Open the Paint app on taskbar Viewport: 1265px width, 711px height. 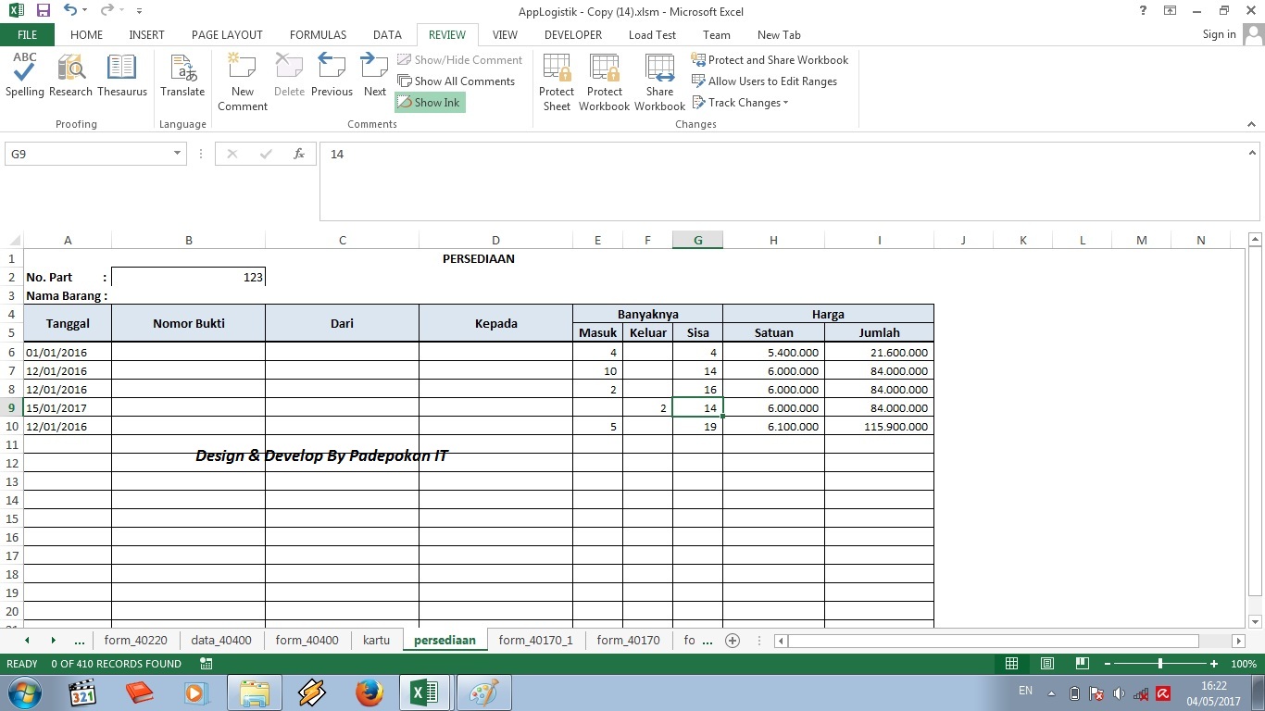point(484,692)
